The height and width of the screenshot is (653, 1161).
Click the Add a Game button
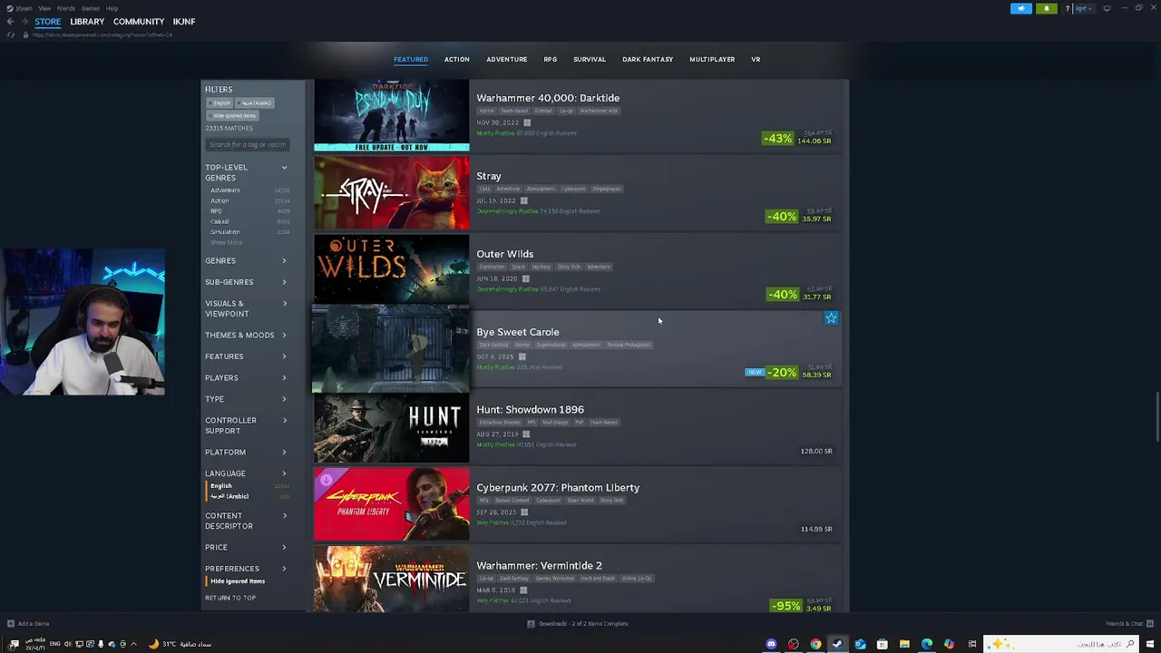click(x=28, y=624)
